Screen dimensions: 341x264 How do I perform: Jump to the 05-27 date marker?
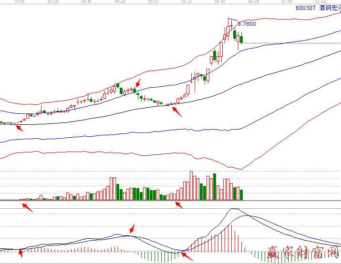(187, 2)
